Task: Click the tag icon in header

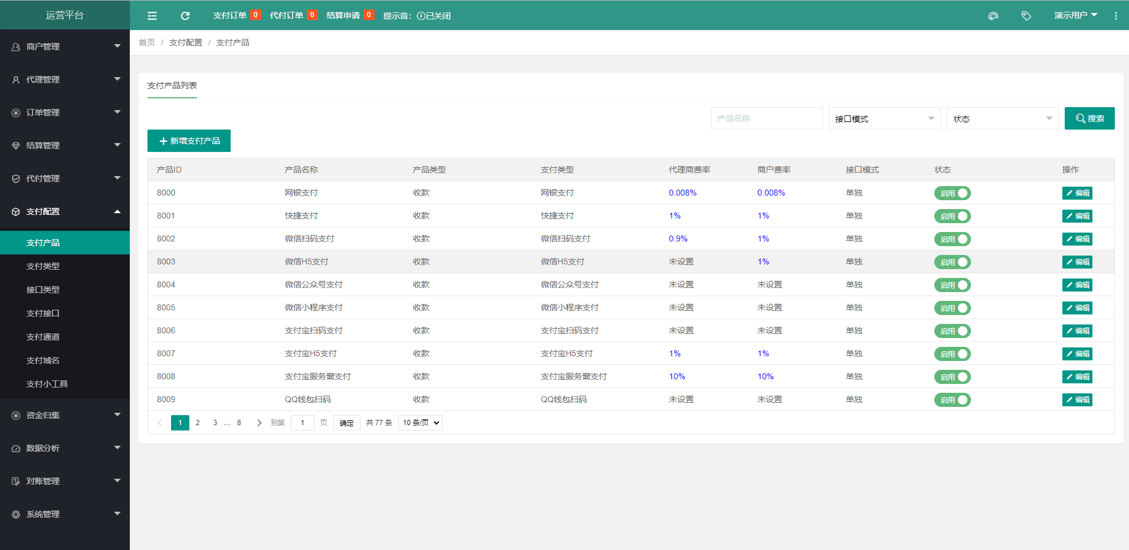Action: [1026, 16]
